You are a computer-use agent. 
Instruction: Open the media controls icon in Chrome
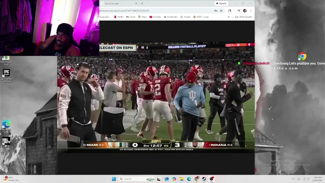tap(239, 11)
